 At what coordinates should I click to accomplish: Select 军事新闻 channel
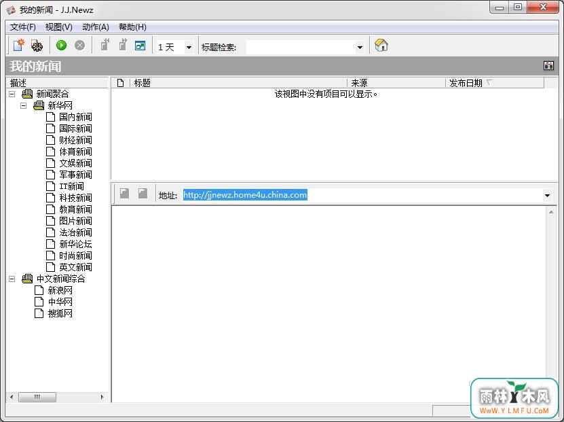(75, 175)
